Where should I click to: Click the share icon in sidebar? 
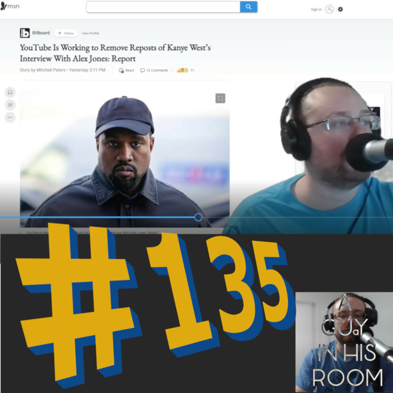10,105
